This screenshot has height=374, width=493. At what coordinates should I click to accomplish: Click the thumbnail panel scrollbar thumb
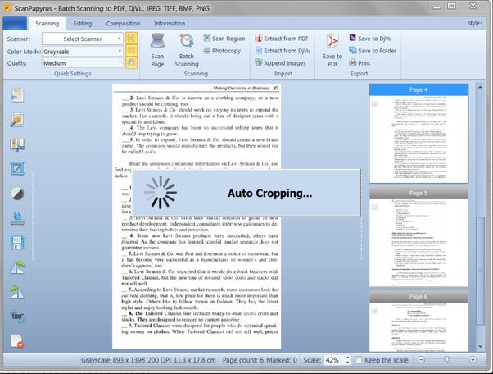point(480,271)
